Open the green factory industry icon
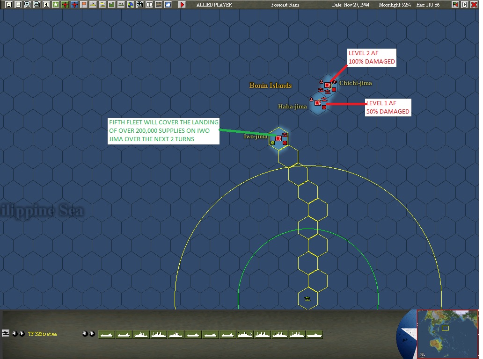 point(112,5)
